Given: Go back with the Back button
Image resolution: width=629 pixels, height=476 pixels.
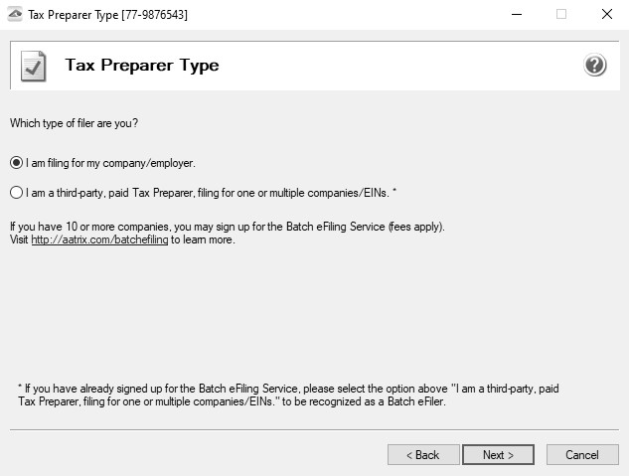Looking at the screenshot, I should point(422,455).
